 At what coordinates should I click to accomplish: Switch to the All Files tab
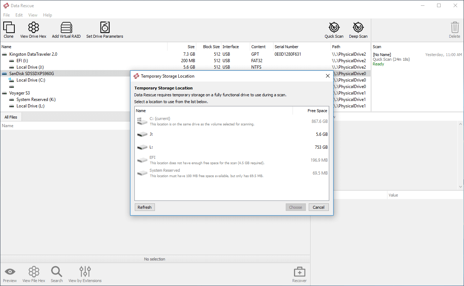[x=11, y=117]
